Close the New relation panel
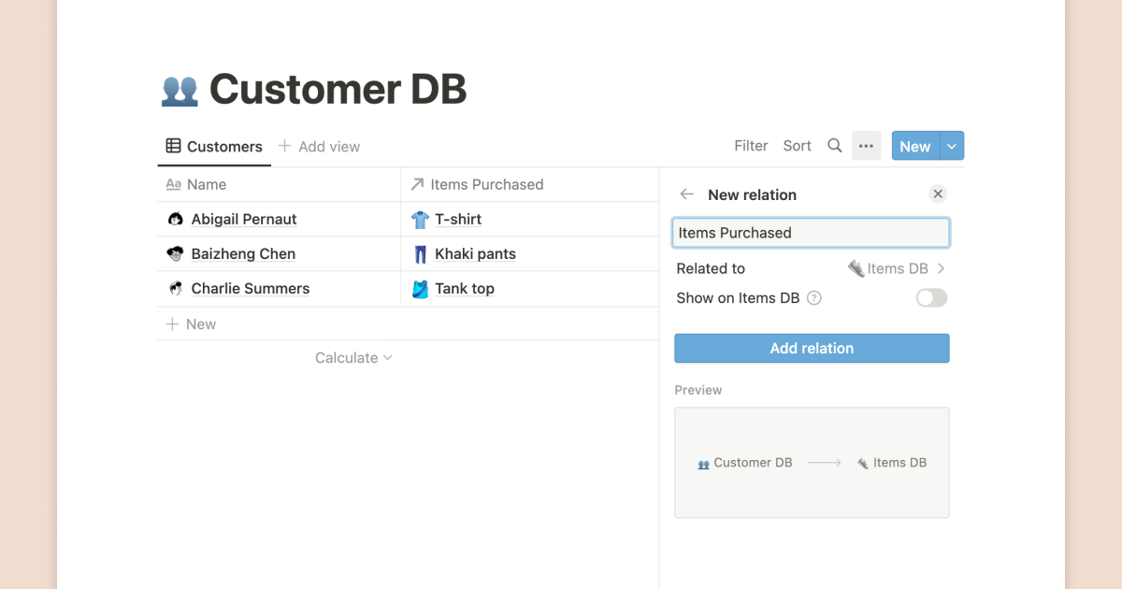 point(938,194)
